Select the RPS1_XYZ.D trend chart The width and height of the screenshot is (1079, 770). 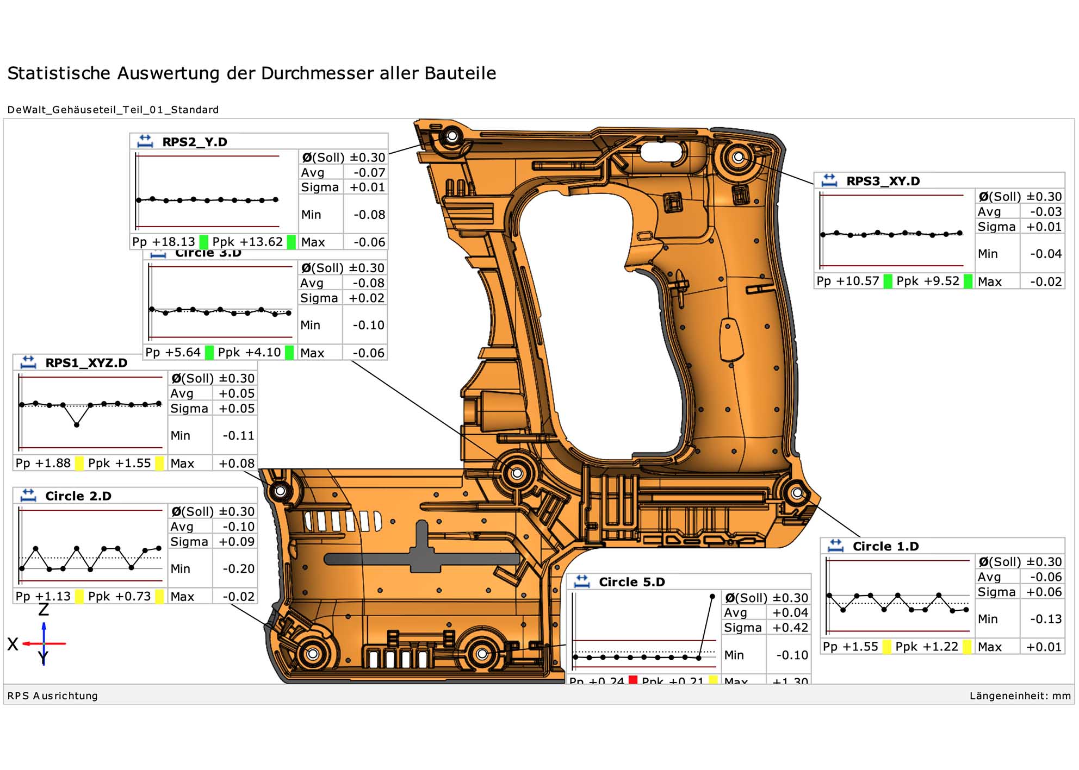(91, 413)
